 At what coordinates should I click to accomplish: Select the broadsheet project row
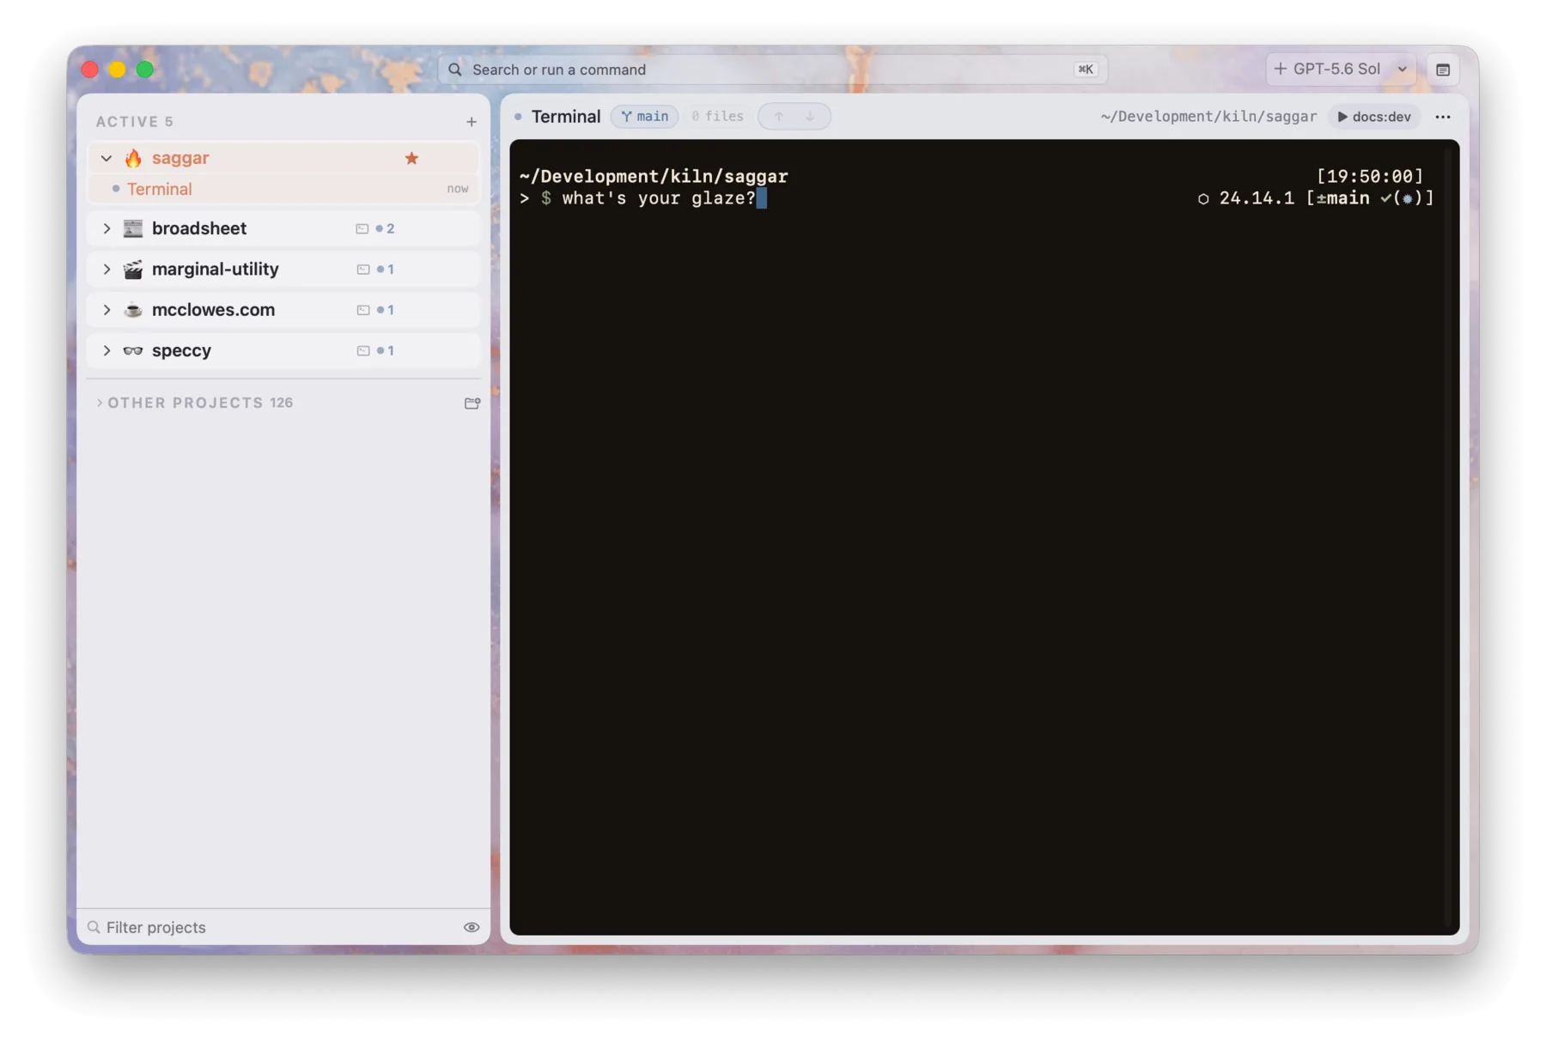tap(283, 228)
